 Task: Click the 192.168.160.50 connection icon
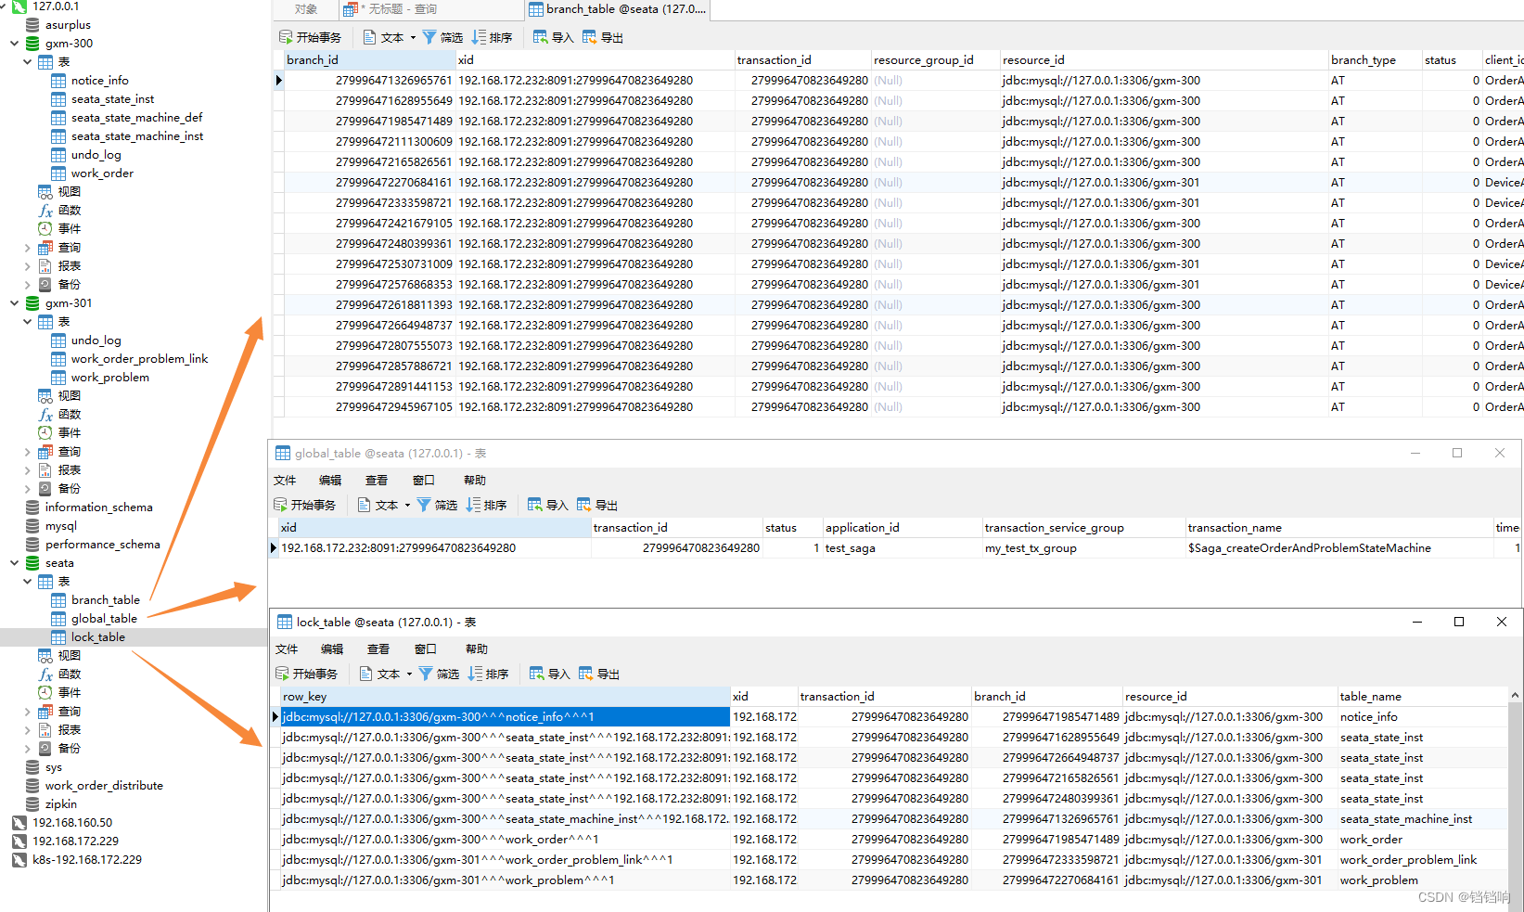coord(19,823)
